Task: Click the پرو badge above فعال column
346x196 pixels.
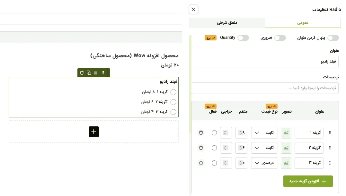Action: coord(210,107)
